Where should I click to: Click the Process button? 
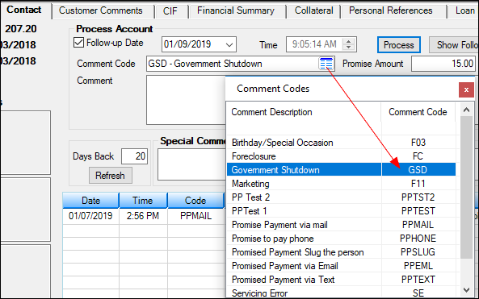pyautogui.click(x=399, y=45)
